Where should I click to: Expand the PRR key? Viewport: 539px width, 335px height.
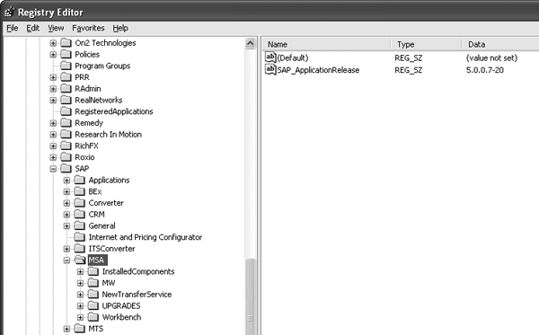click(x=53, y=77)
